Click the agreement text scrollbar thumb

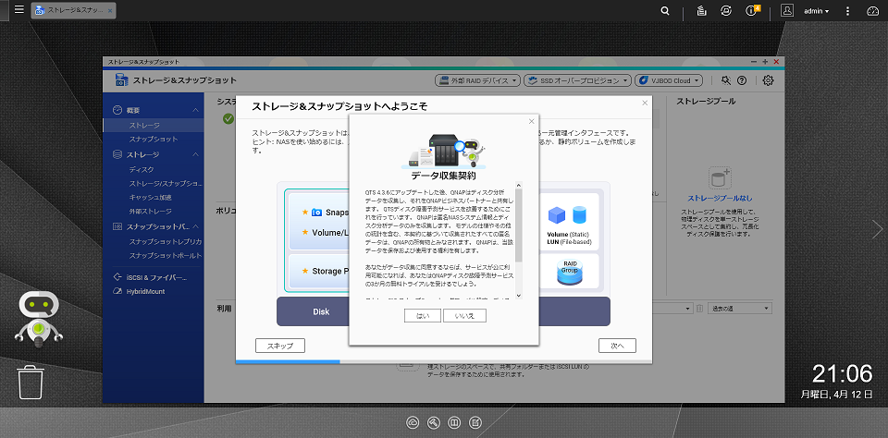tap(519, 225)
